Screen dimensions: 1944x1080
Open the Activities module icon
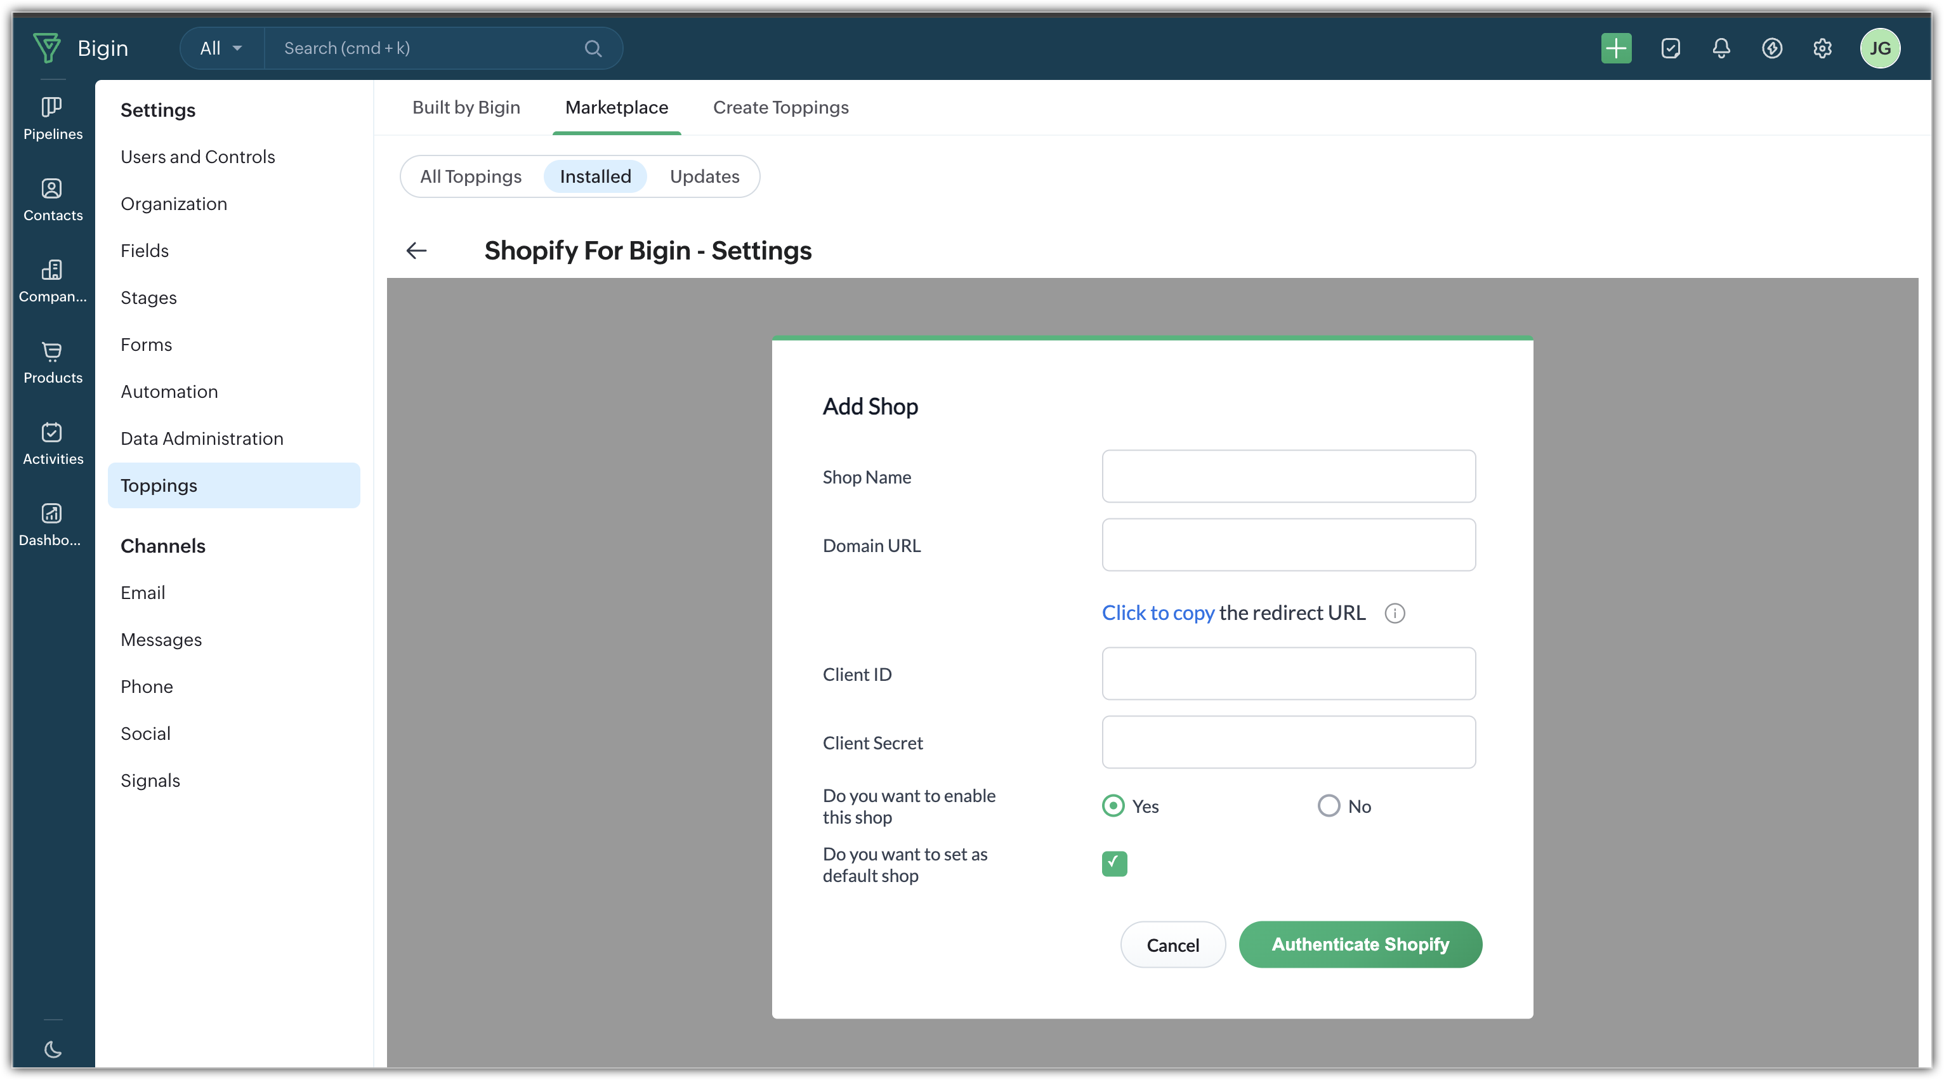(52, 443)
